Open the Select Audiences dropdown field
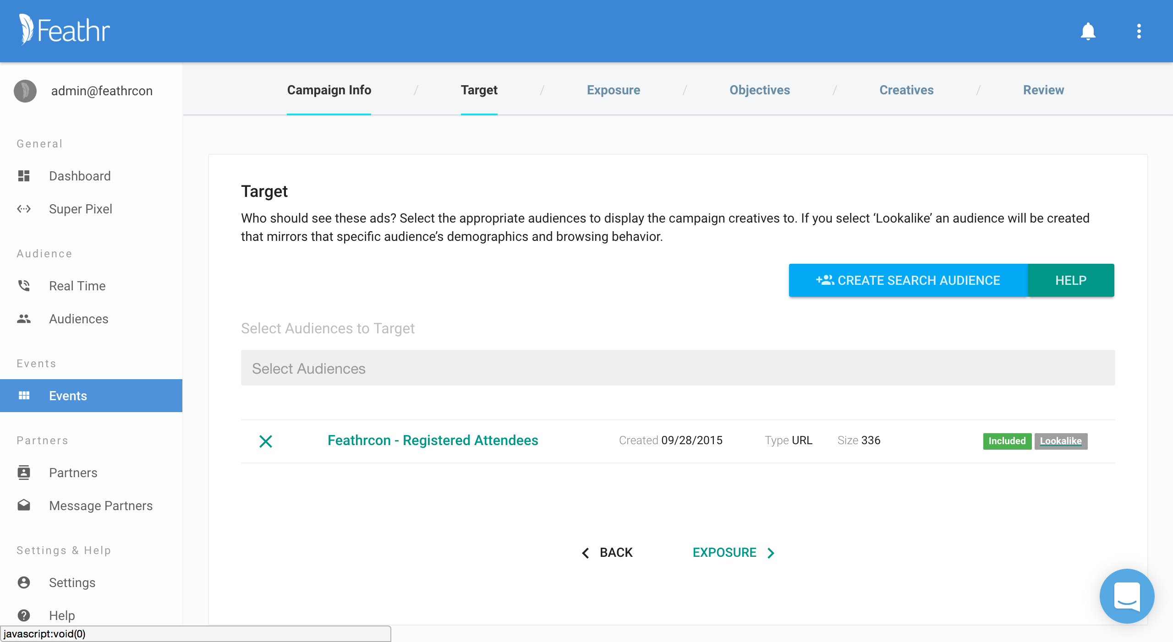The image size is (1173, 642). tap(678, 368)
